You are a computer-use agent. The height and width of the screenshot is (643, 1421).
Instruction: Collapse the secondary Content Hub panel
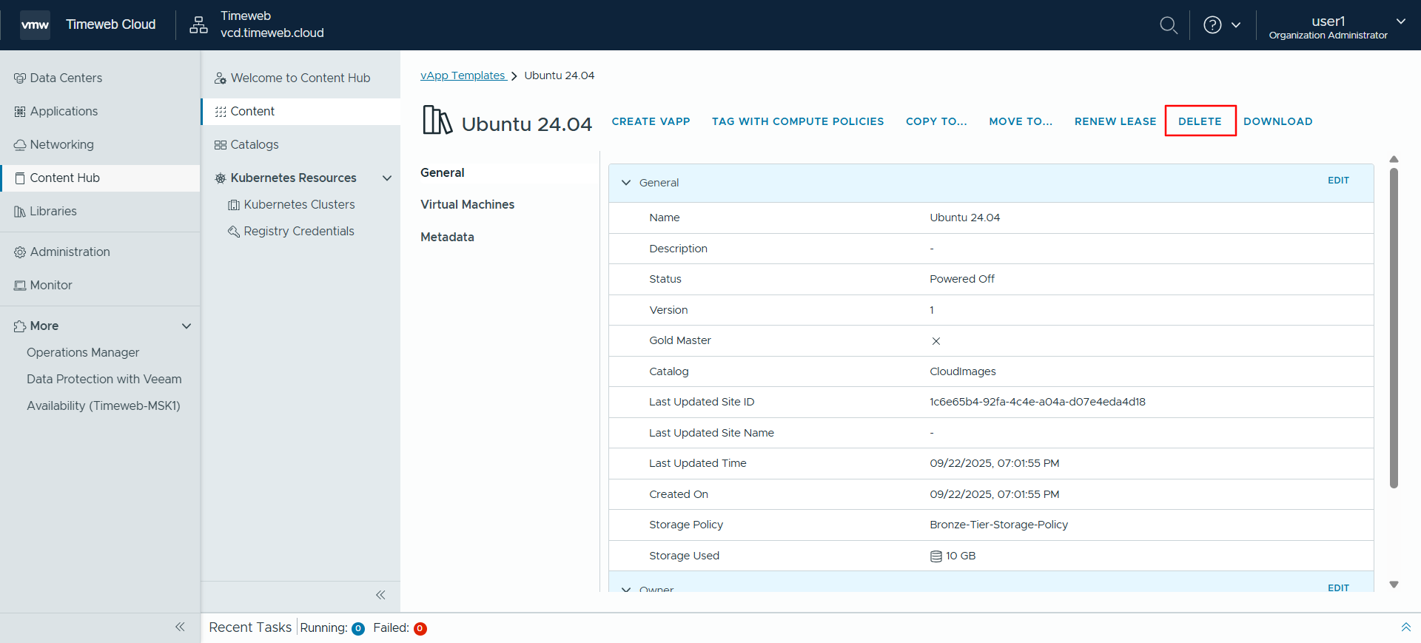pos(380,595)
